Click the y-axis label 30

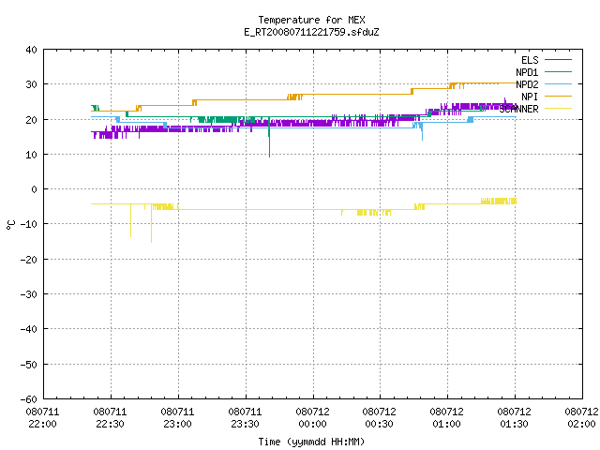coord(31,84)
